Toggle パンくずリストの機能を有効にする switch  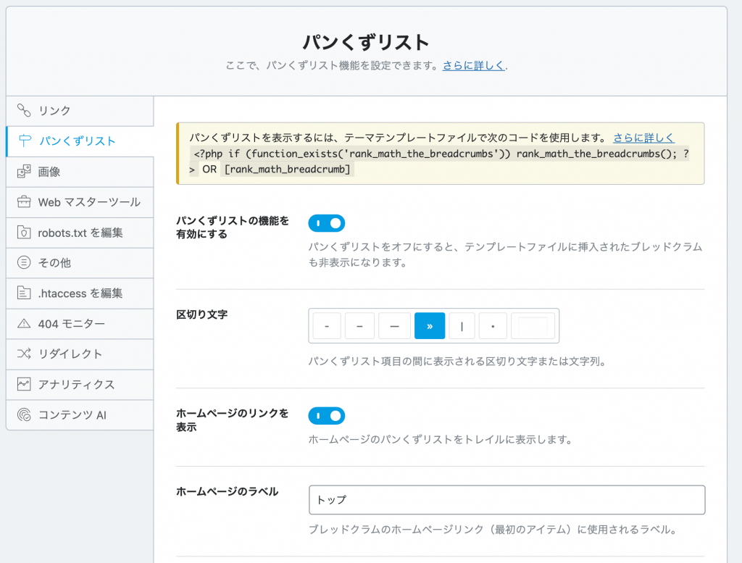click(327, 223)
